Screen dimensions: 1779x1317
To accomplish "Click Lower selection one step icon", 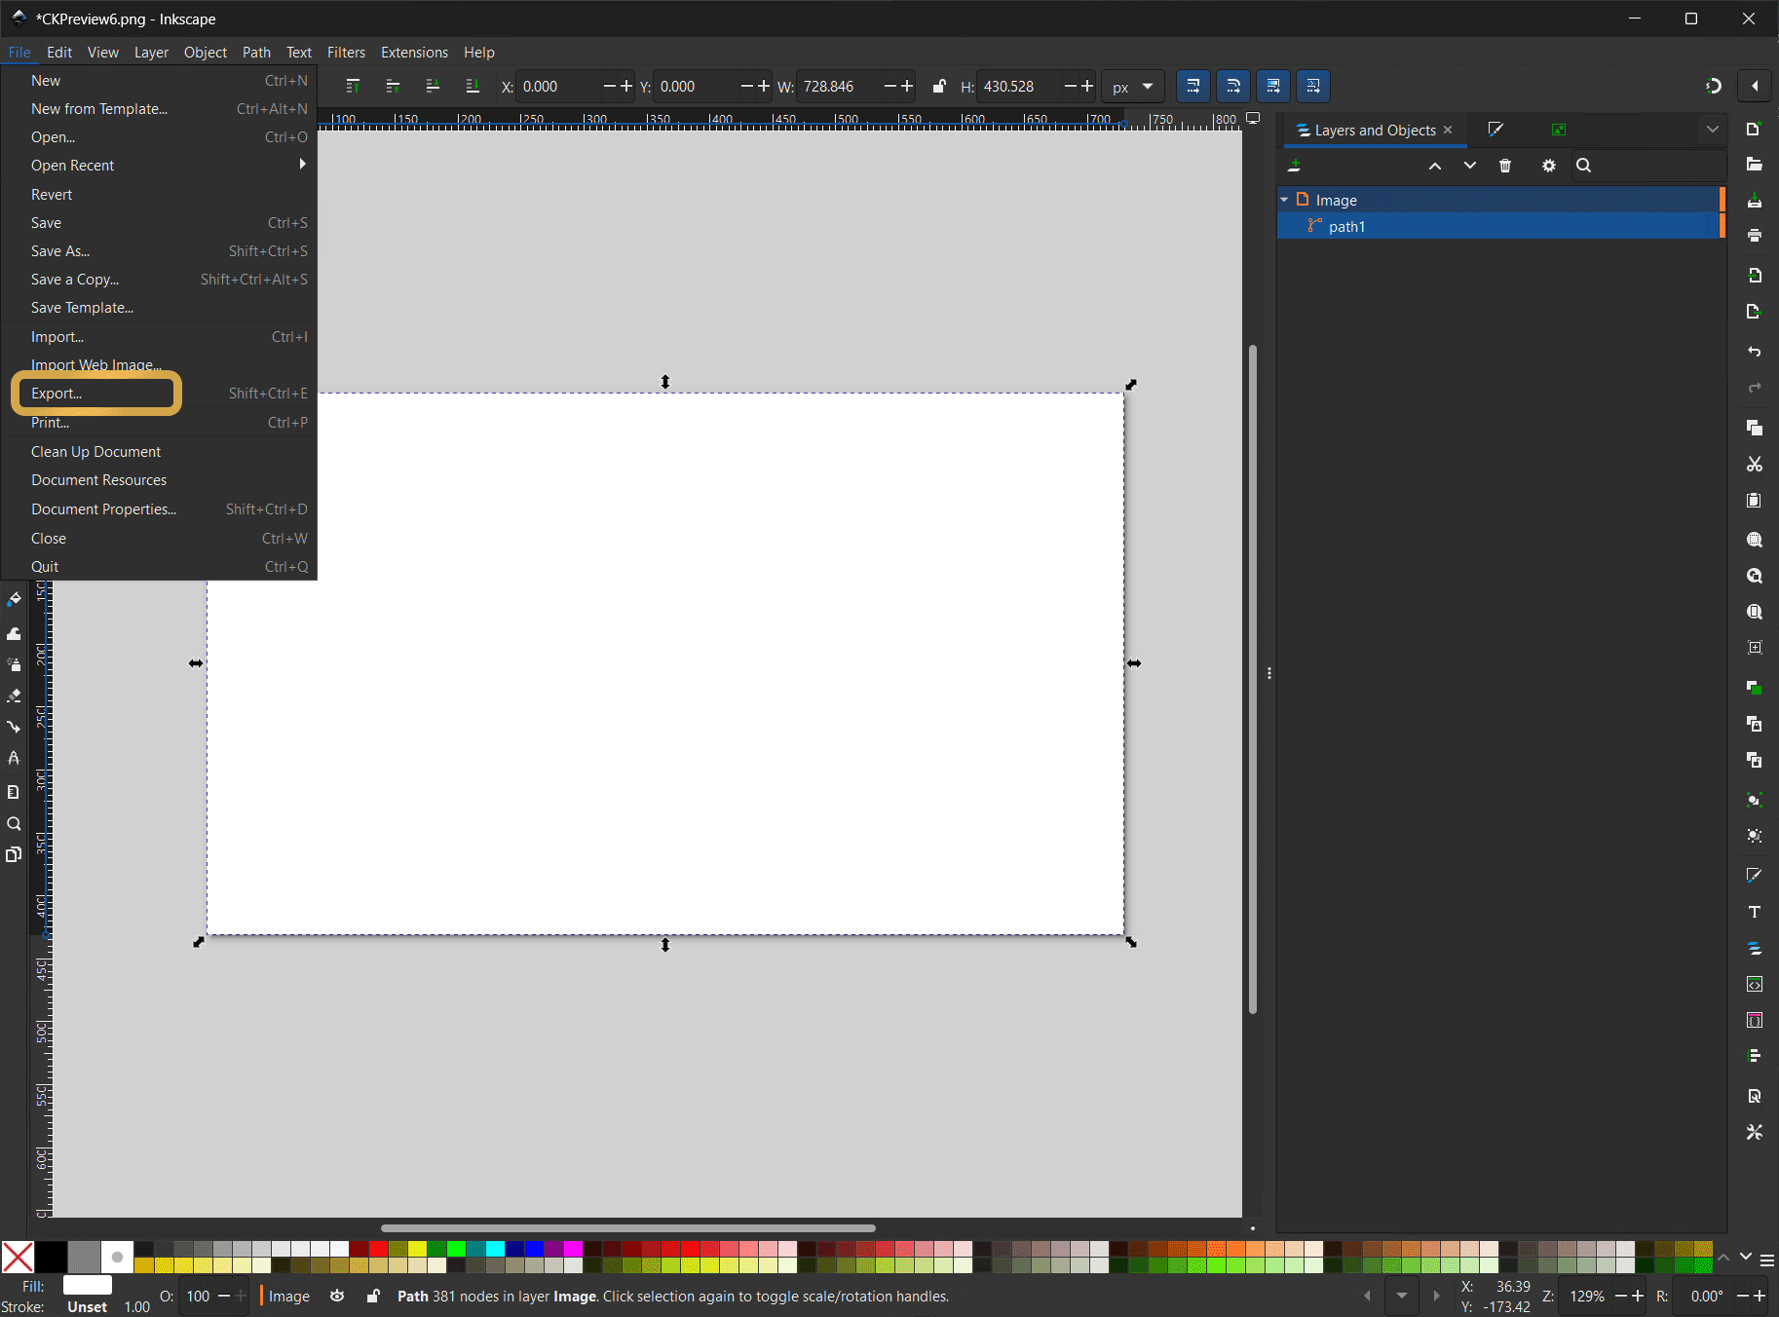I will click(x=433, y=87).
